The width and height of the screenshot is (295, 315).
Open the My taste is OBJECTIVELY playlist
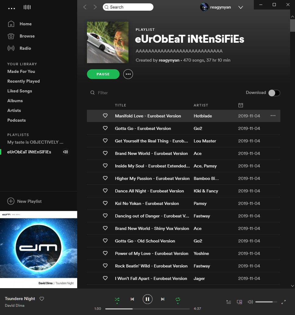coord(35,142)
